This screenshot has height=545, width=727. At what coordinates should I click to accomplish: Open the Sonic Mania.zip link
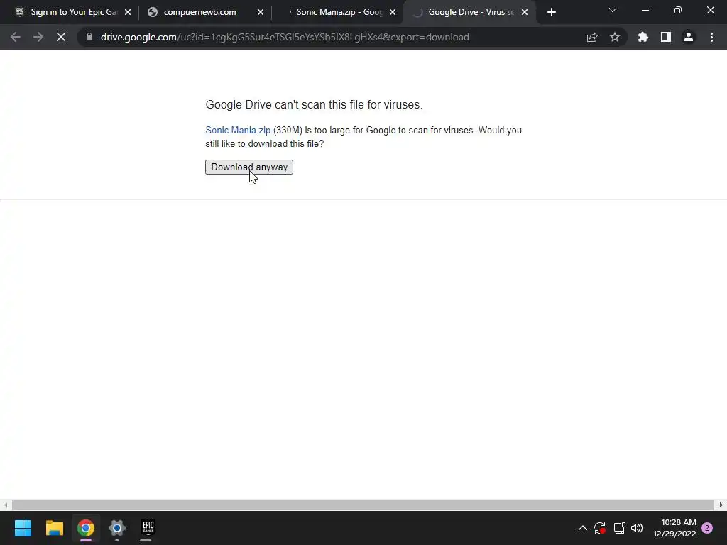click(x=238, y=131)
